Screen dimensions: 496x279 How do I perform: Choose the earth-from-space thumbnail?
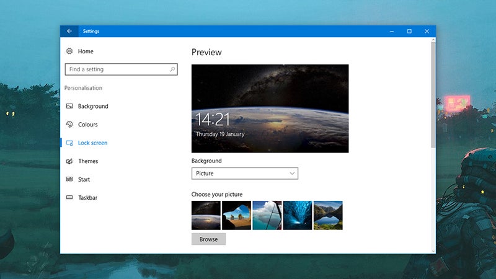click(206, 215)
